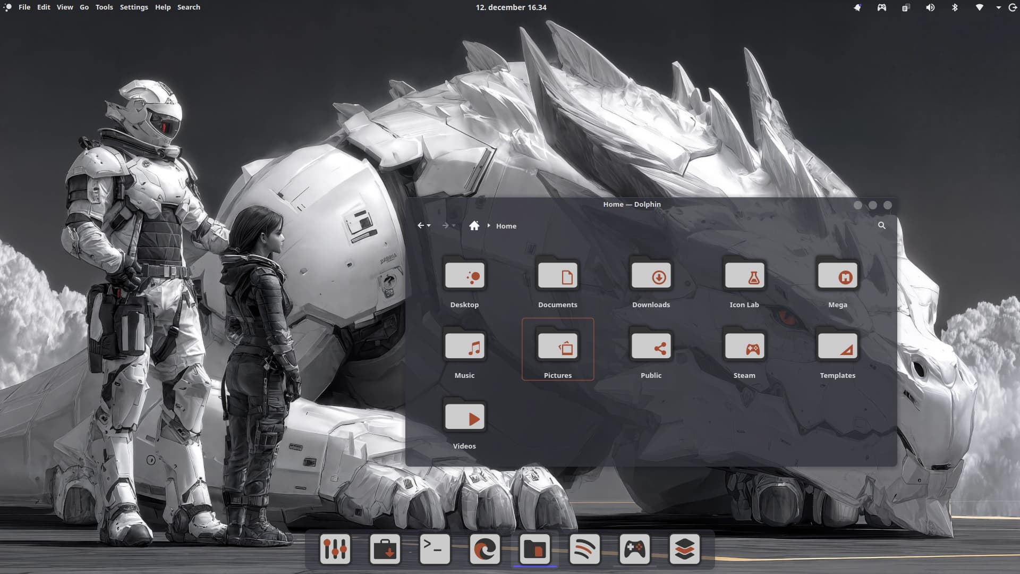
Task: Select the Mega folder icon
Action: pyautogui.click(x=837, y=276)
